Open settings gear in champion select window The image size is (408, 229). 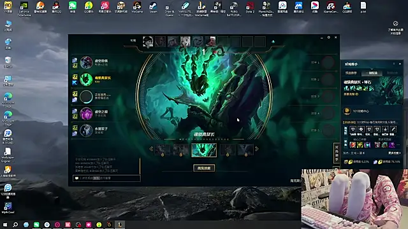pyautogui.click(x=329, y=38)
